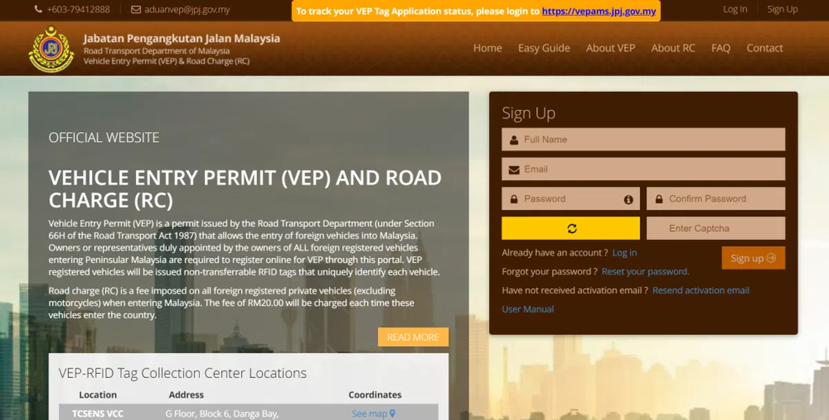Click the envelope icon beside email address
The image size is (829, 420).
click(135, 10)
